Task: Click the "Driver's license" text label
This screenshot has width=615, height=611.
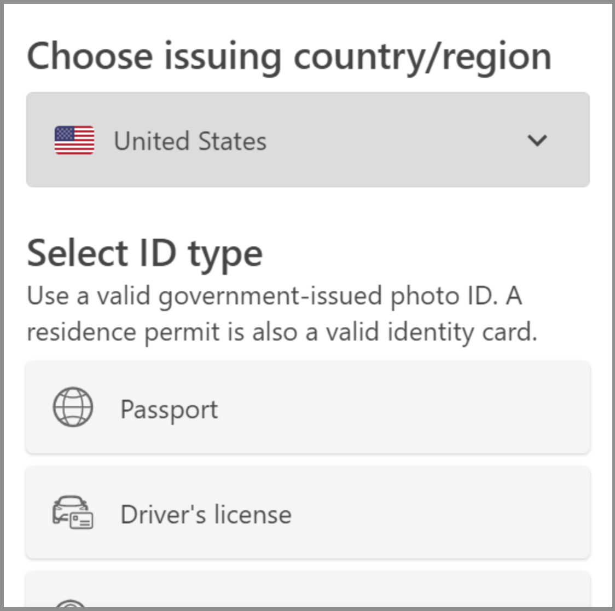Action: (x=206, y=515)
